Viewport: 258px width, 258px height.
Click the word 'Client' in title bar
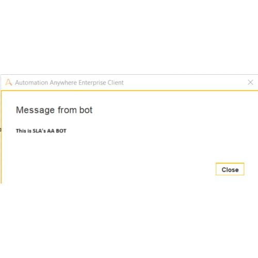click(x=116, y=83)
